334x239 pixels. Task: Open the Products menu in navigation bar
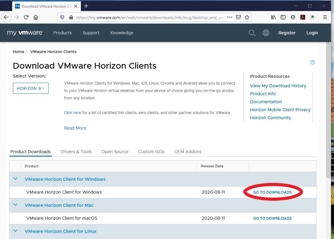click(x=63, y=33)
